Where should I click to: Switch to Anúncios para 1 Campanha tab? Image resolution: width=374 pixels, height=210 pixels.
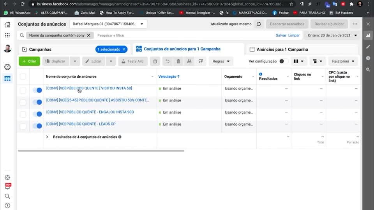pos(282,49)
